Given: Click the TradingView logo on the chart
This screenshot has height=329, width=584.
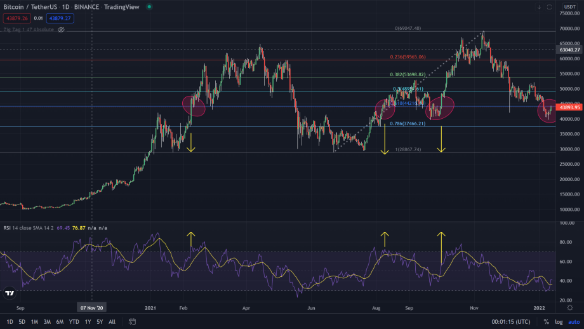Looking at the screenshot, I should pos(10,293).
